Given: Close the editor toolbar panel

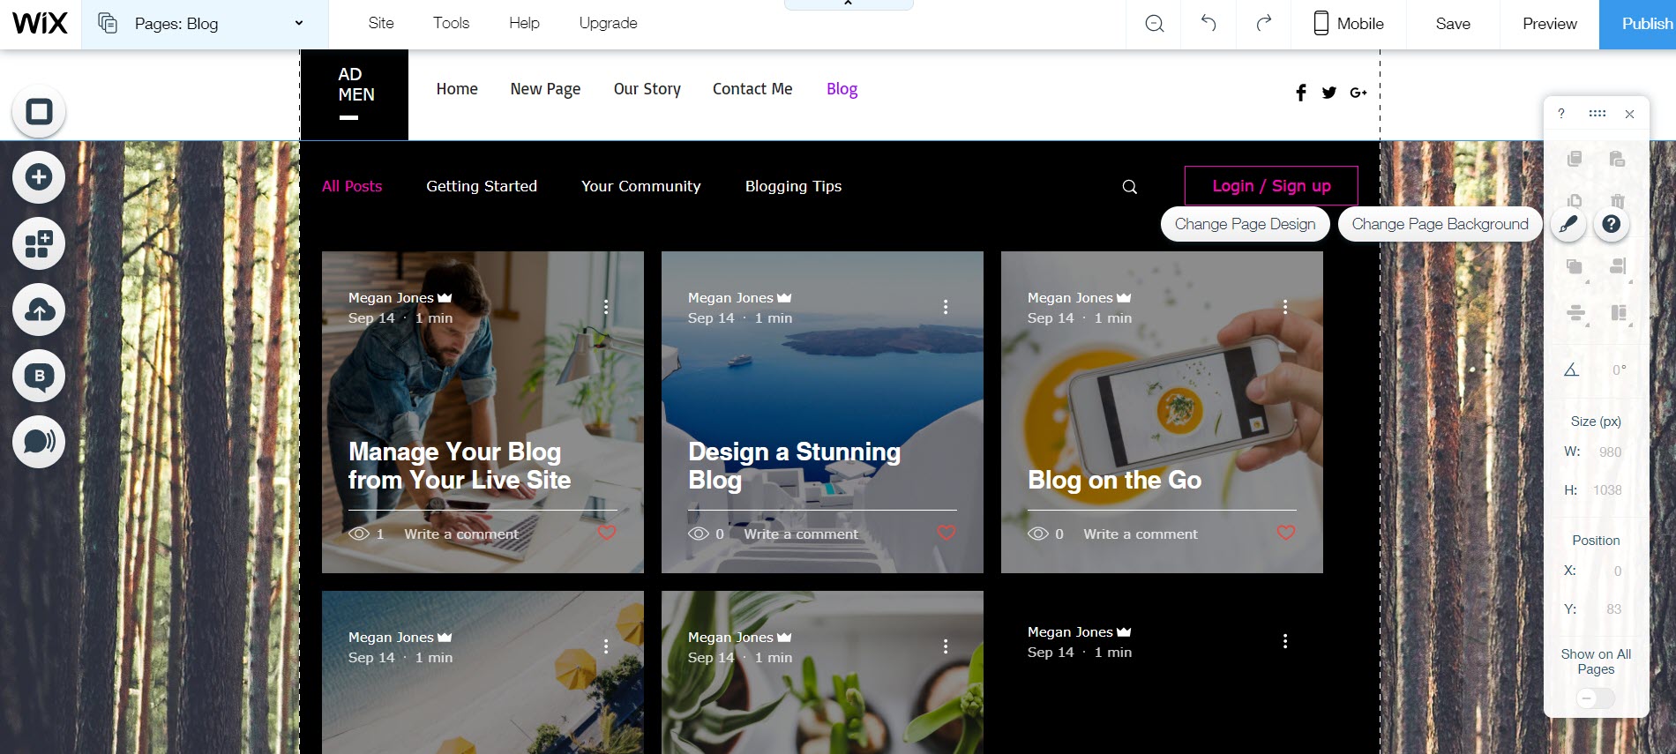Looking at the screenshot, I should (x=1630, y=114).
